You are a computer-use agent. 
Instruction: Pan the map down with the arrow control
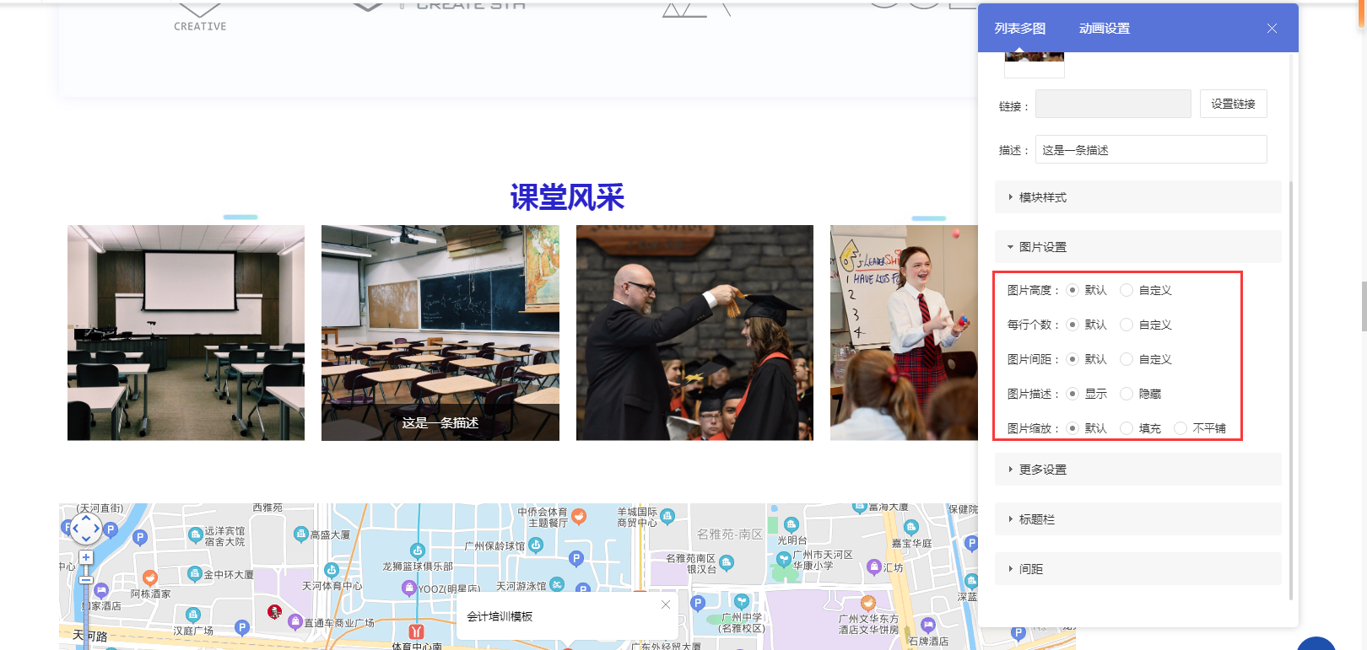click(86, 540)
